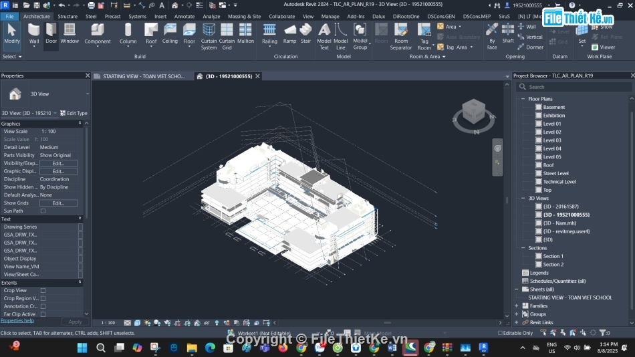Open the File menu

pos(10,17)
